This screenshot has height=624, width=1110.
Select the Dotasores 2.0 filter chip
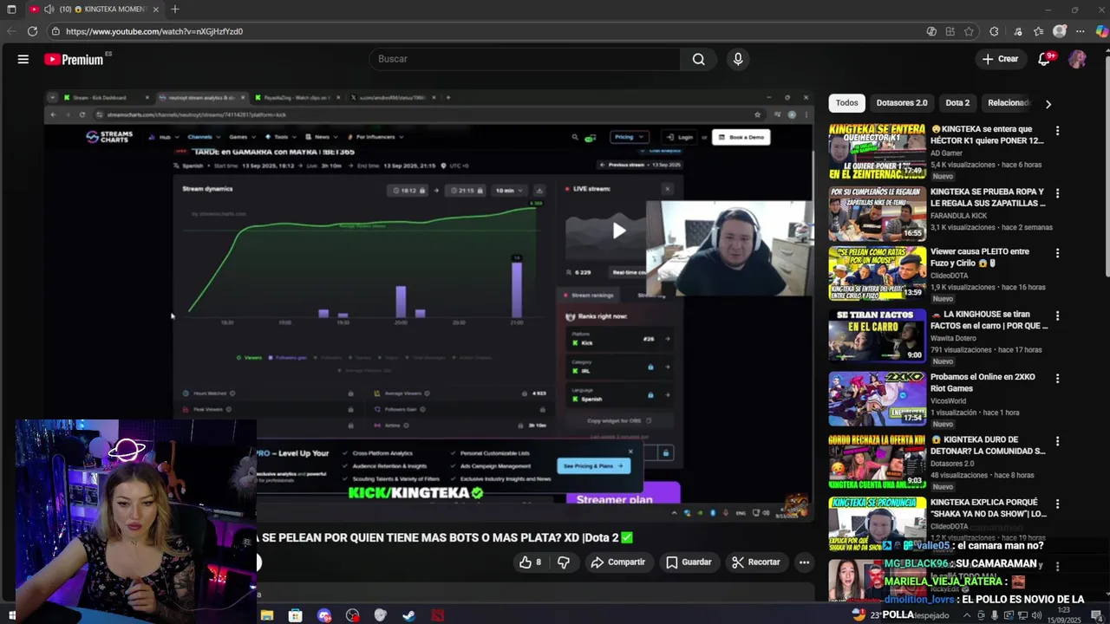pos(902,103)
